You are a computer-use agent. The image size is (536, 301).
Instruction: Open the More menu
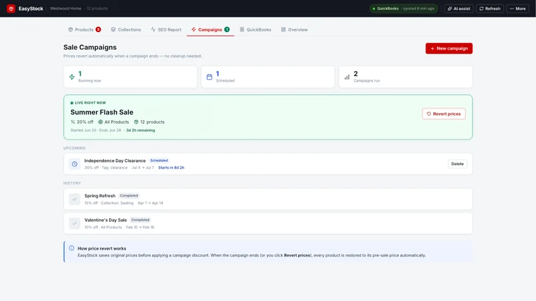click(517, 9)
